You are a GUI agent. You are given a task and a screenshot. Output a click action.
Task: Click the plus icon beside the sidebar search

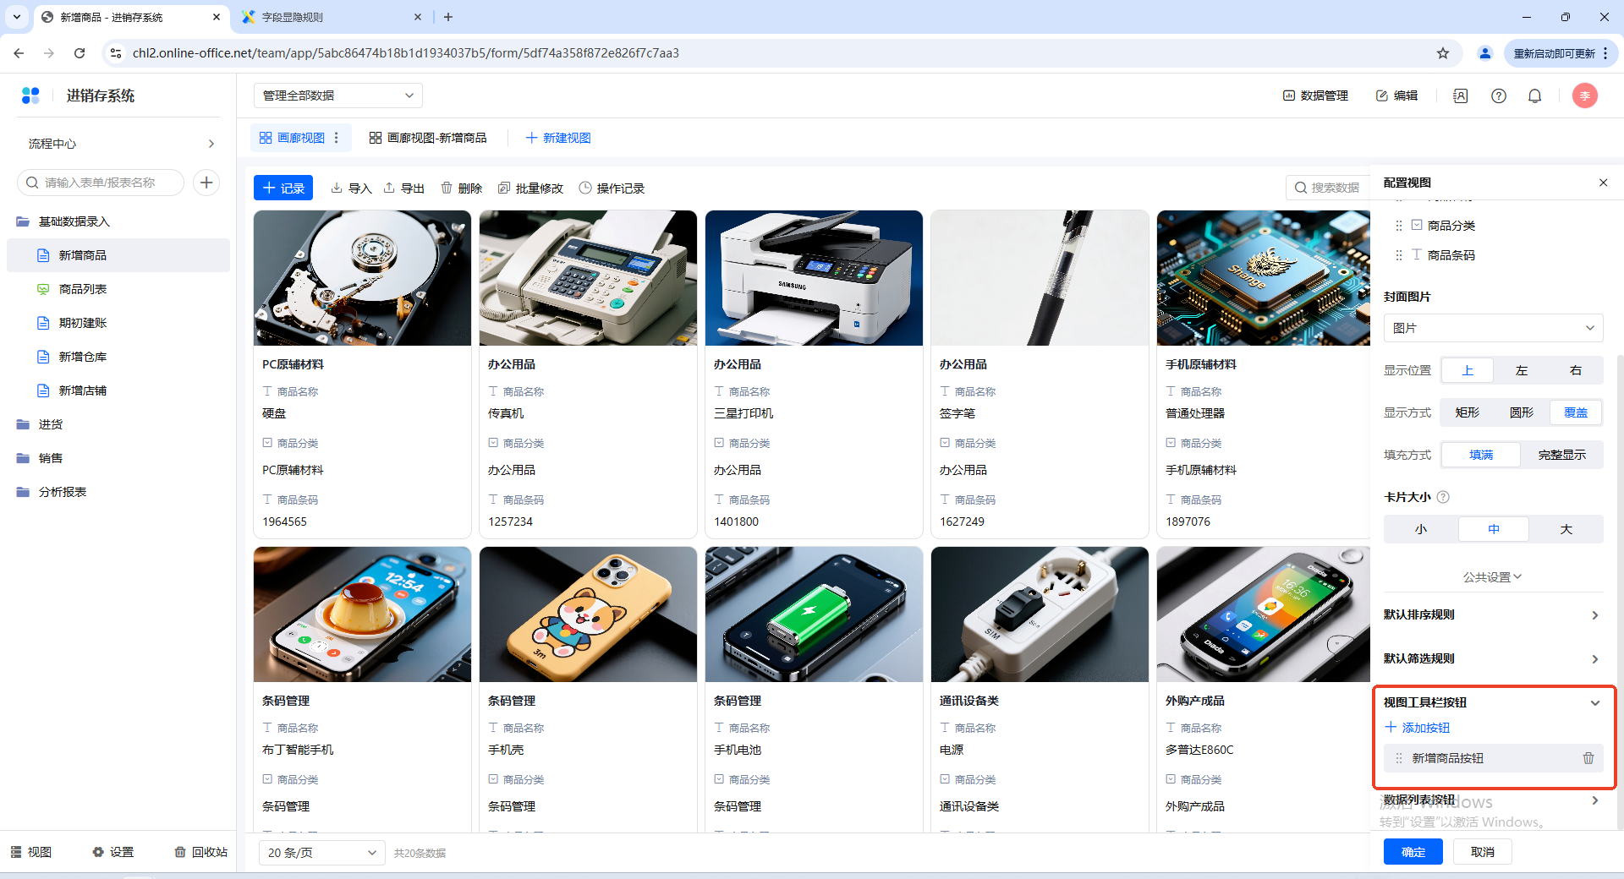[206, 183]
